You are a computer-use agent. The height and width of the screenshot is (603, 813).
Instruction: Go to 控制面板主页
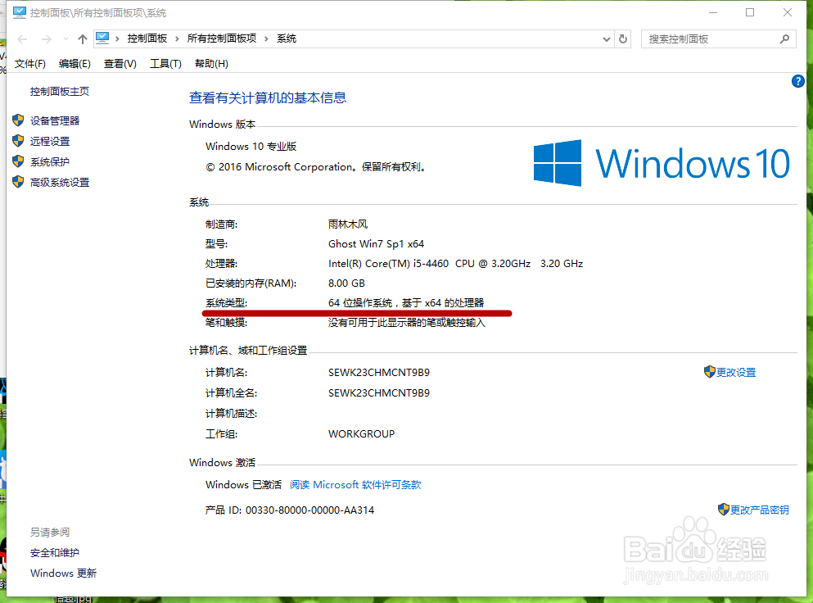tap(60, 91)
